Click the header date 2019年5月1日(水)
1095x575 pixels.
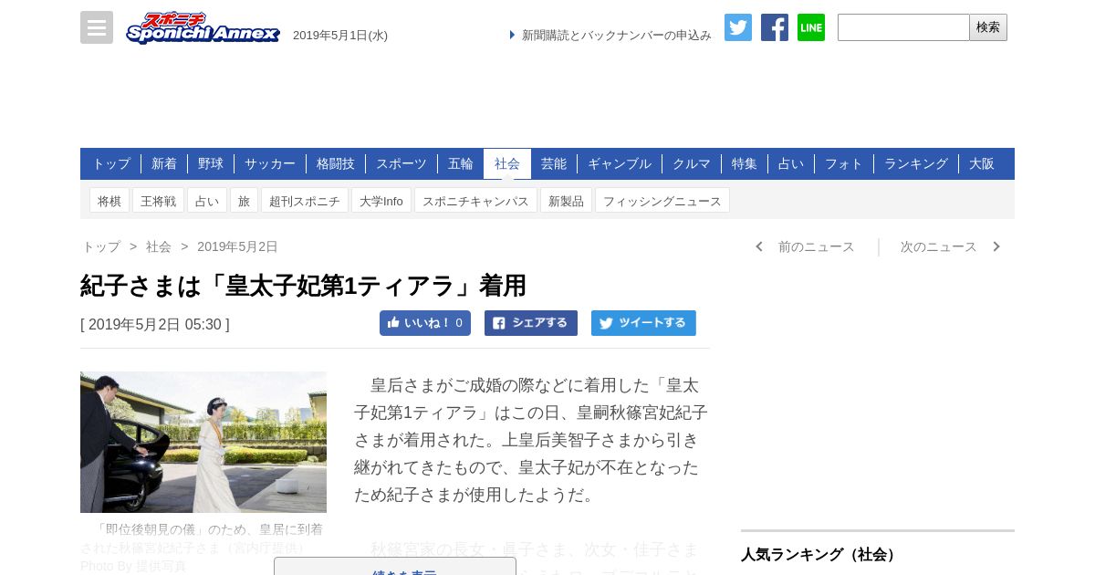[340, 36]
